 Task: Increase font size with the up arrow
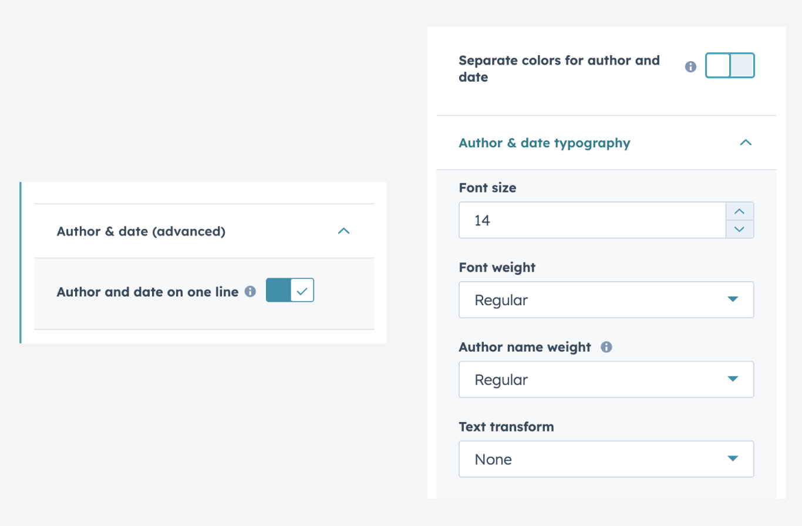pos(740,211)
